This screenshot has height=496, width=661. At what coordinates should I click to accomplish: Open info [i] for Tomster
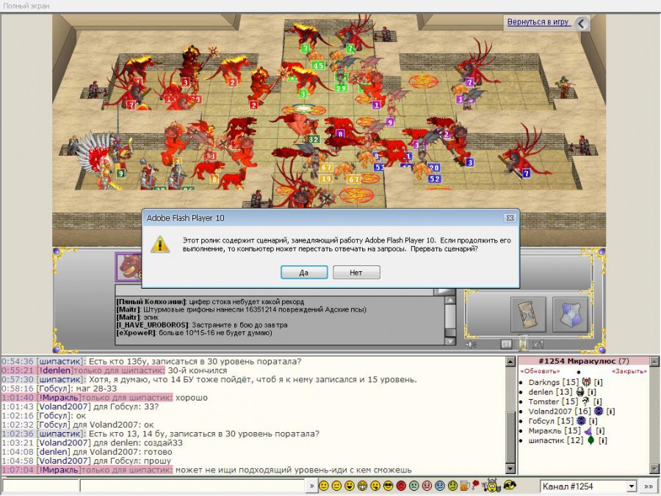click(x=597, y=402)
